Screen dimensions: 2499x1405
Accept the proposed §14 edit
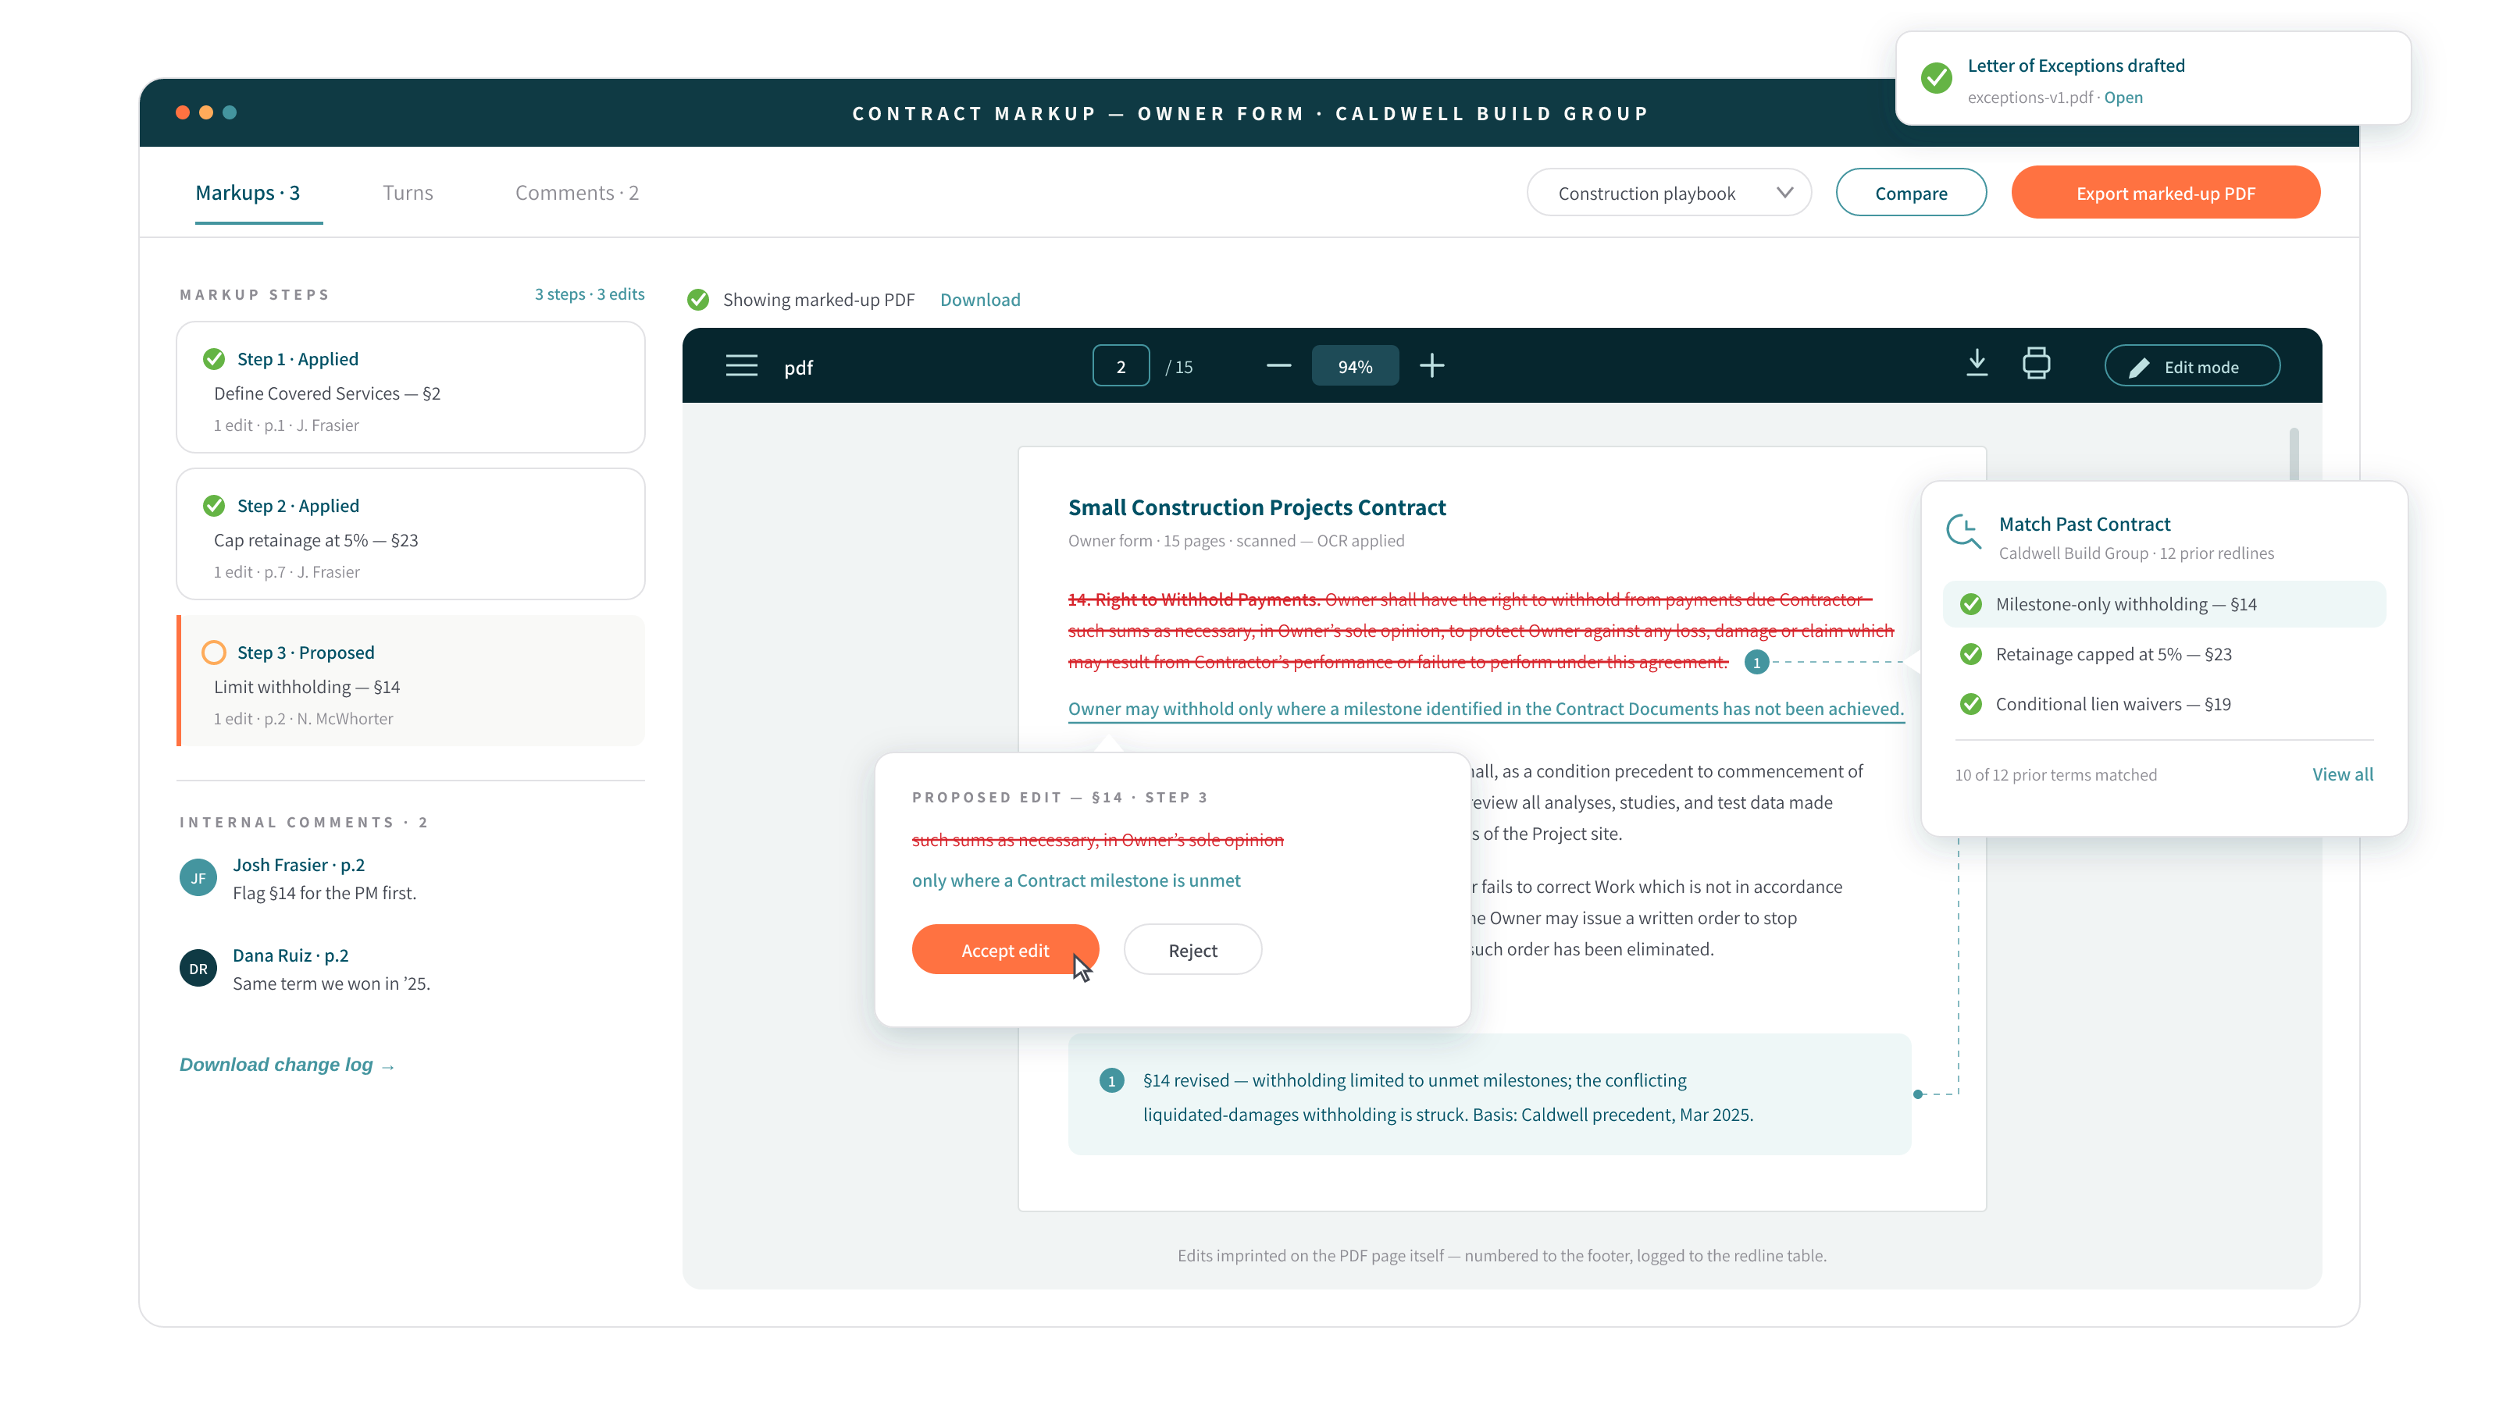(x=1005, y=950)
